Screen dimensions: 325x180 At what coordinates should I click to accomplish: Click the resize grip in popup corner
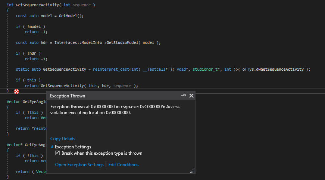[193, 171]
